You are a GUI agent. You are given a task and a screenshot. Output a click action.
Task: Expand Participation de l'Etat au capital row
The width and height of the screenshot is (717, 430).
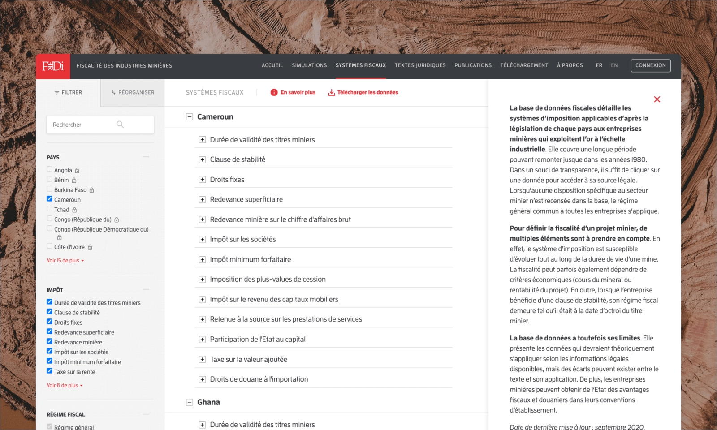(x=203, y=340)
